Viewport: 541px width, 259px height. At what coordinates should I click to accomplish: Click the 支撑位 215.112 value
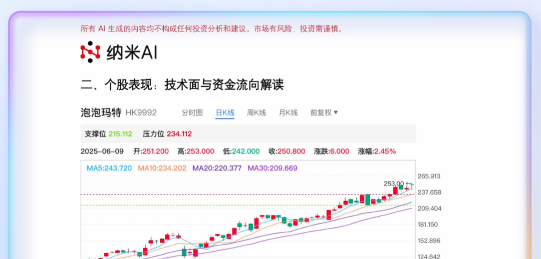tap(120, 134)
